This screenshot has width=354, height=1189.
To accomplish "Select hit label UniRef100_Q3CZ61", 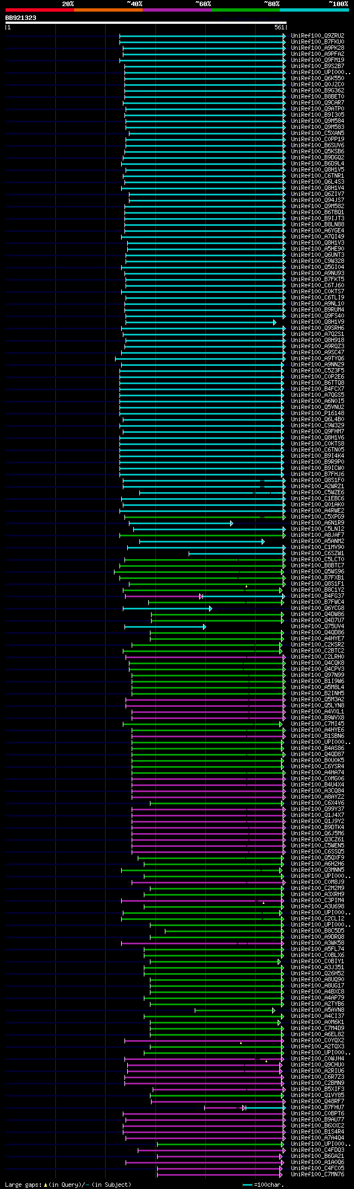I will click(x=317, y=839).
